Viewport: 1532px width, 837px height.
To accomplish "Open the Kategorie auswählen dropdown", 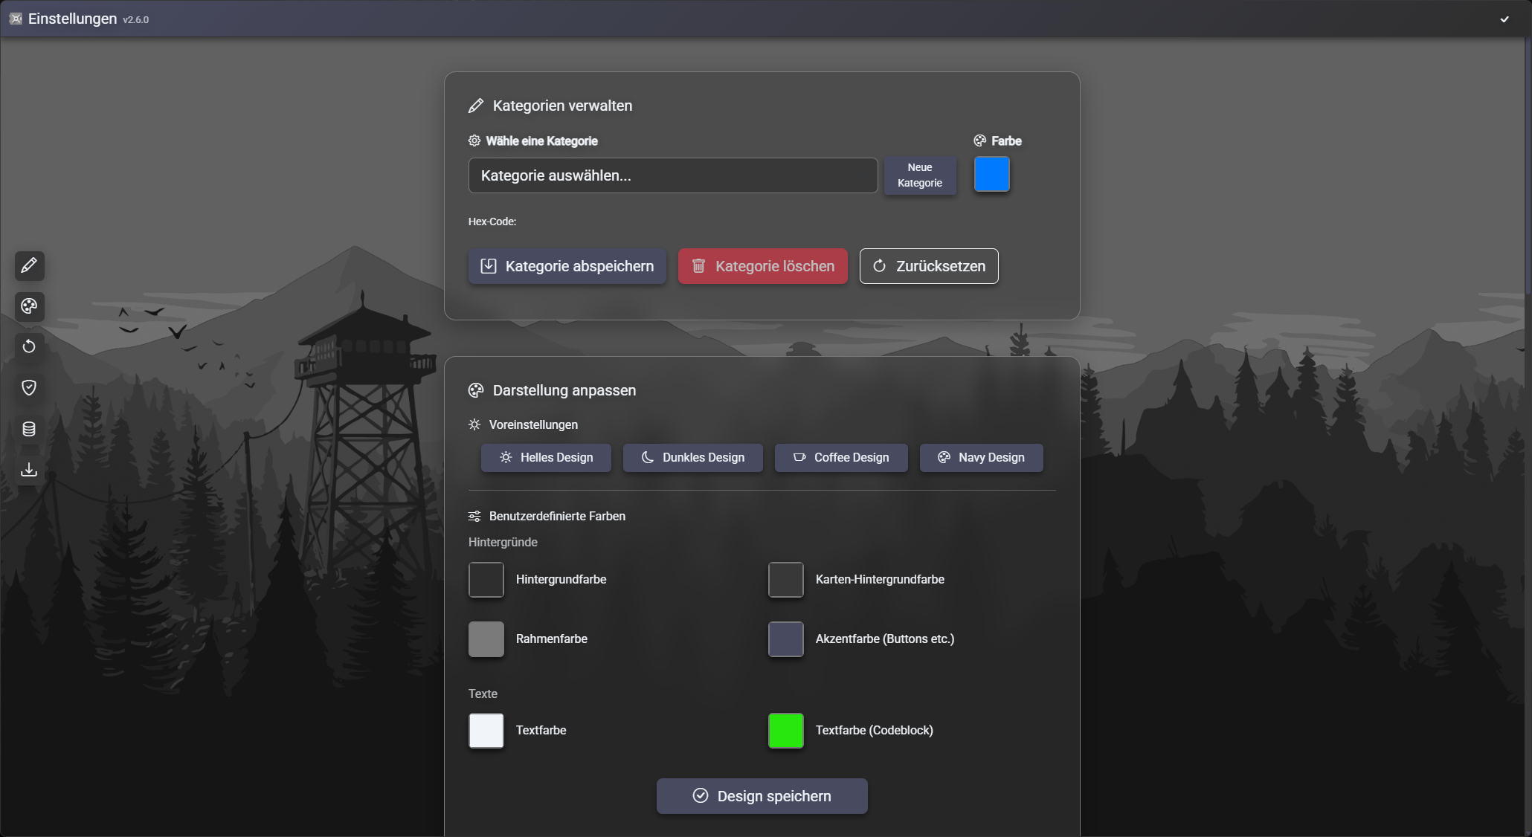I will pyautogui.click(x=672, y=175).
